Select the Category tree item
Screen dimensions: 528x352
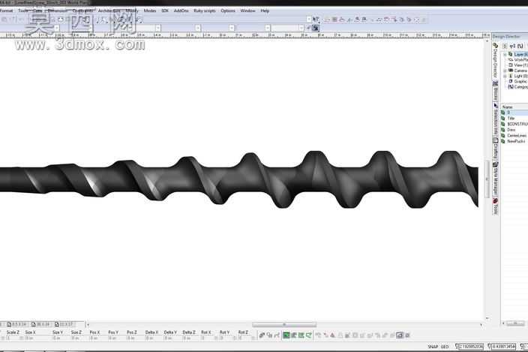click(x=518, y=87)
